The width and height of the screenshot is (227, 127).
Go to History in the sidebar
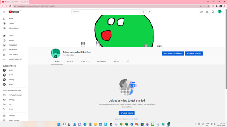coord(11,40)
